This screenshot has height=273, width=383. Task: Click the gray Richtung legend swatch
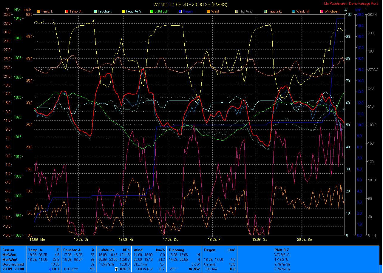click(237, 12)
